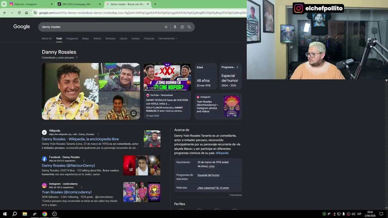388x218 pixels.
Task: Open Windows taskbar search
Action: click(15, 214)
